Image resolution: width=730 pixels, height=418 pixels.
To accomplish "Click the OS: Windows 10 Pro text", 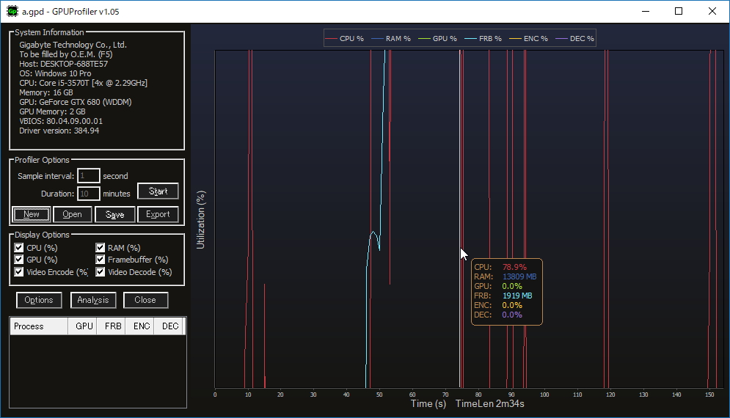I will (x=55, y=73).
